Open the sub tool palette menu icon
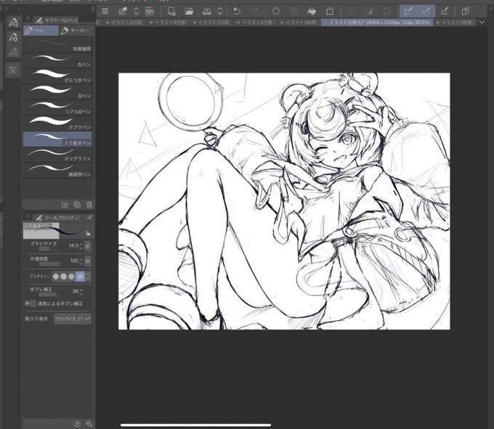The width and height of the screenshot is (494, 429). [x=28, y=19]
